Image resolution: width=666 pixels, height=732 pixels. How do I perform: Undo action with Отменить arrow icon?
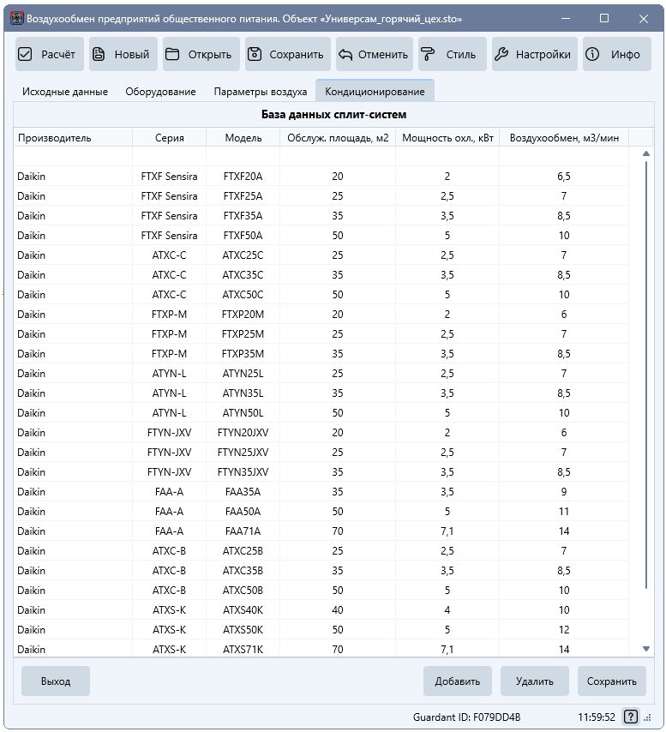(x=345, y=54)
